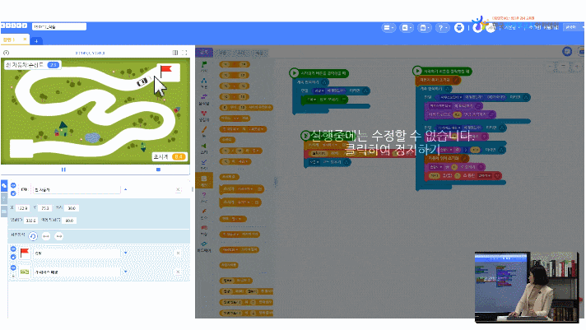Delete the car object with its X
This screenshot has width=586, height=330.
pyautogui.click(x=178, y=189)
